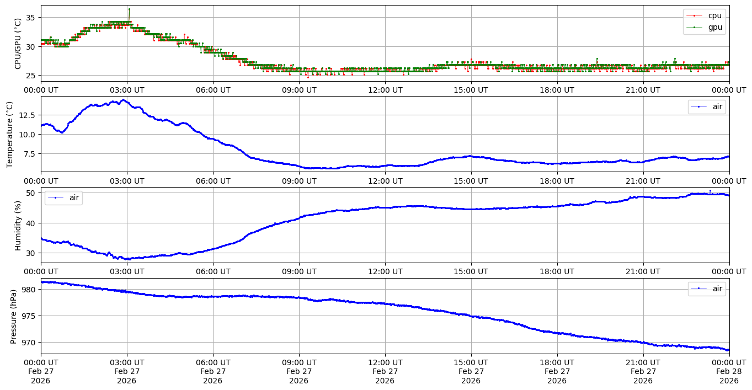This screenshot has height=390, width=752.
Task: Click the gpu spike peak near 03:00 UT
Action: [129, 9]
